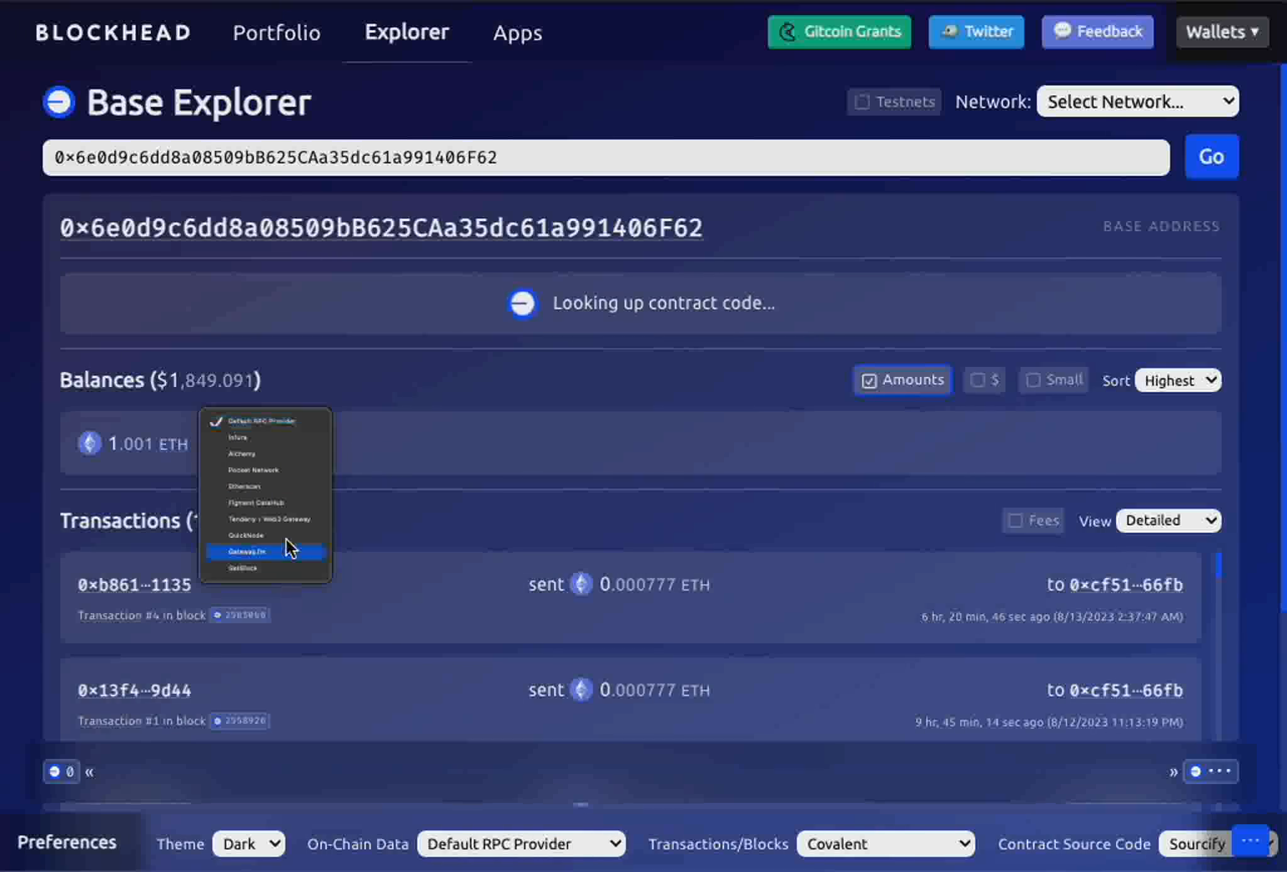Switch to the Explorer tab

(x=407, y=32)
